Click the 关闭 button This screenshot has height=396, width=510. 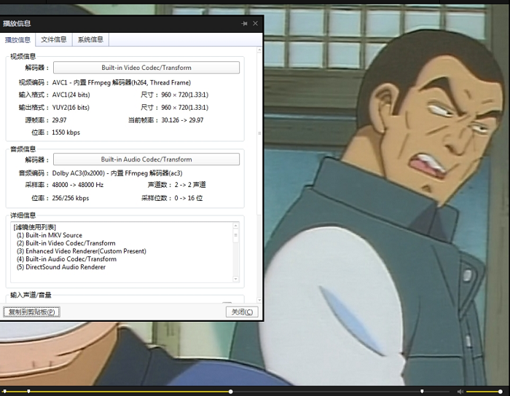coord(242,312)
